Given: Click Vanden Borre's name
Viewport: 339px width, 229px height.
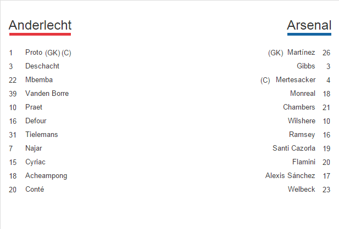Looking at the screenshot, I should tap(47, 94).
